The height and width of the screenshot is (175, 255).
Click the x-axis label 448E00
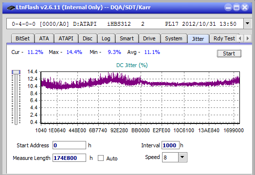coord(77,130)
